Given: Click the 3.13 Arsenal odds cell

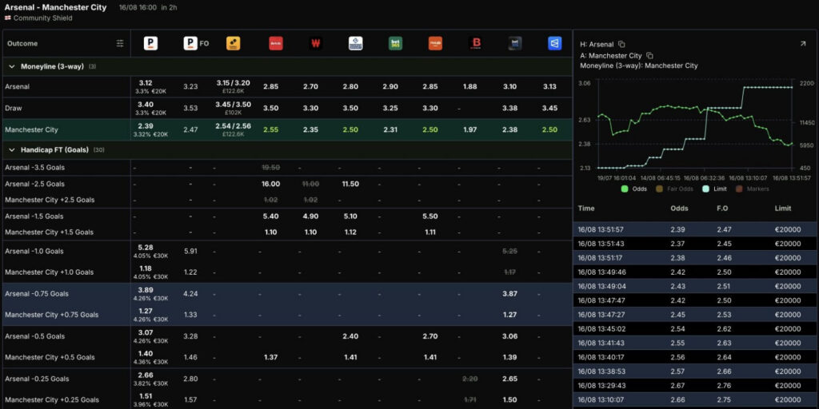Looking at the screenshot, I should [x=549, y=86].
